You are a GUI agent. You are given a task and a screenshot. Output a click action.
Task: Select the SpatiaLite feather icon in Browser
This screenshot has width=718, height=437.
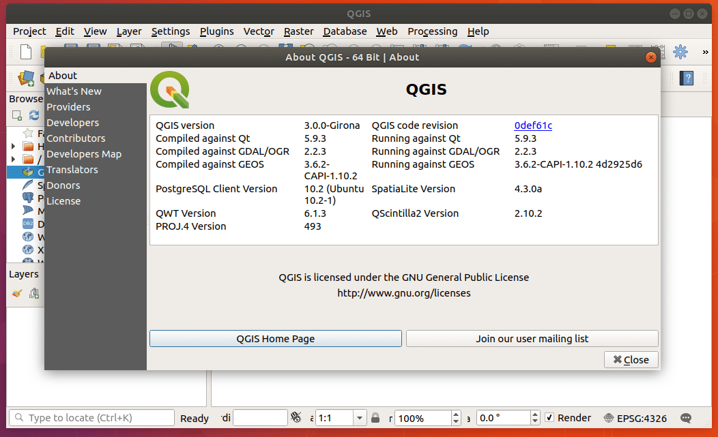click(28, 185)
